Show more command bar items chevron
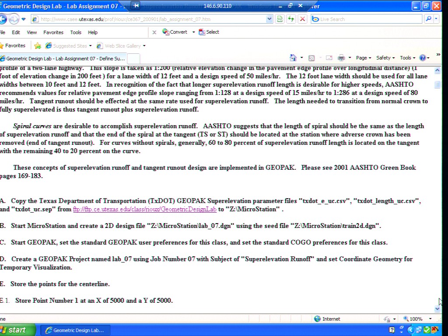Screen dimensions: 448x336 point(438,55)
